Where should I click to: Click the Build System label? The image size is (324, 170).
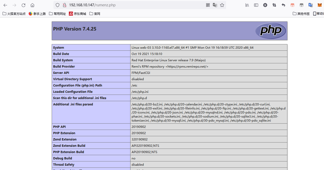pyautogui.click(x=63, y=60)
